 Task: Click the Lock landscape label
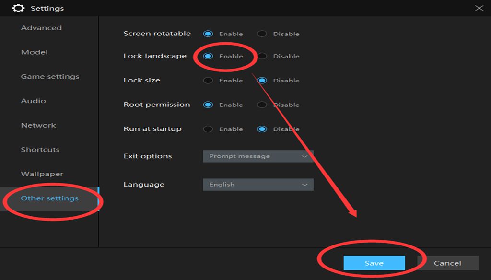155,56
